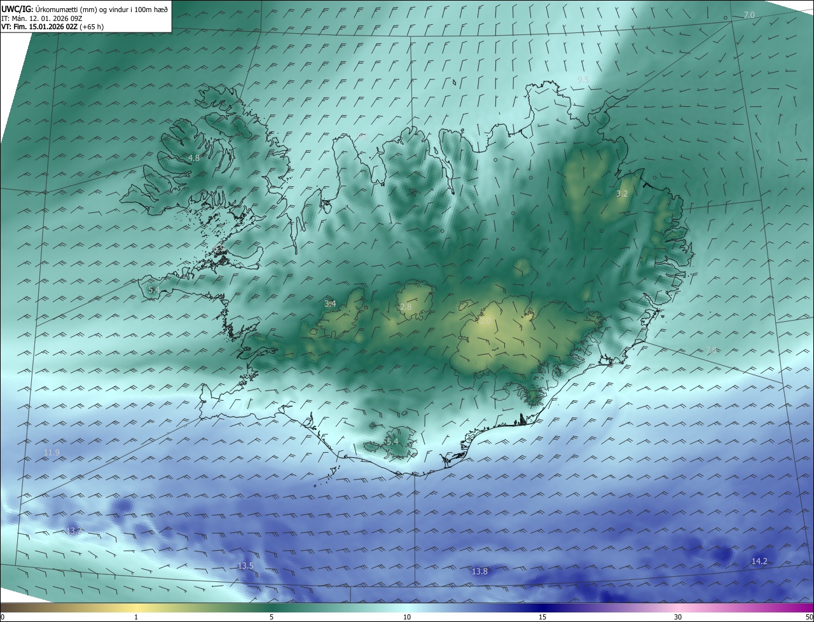
Task: Click the 9.5 value label on the map
Action: 583,79
